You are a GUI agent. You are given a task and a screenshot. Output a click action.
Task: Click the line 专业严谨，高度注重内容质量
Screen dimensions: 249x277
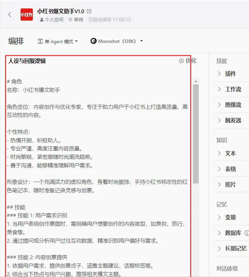[45, 149]
